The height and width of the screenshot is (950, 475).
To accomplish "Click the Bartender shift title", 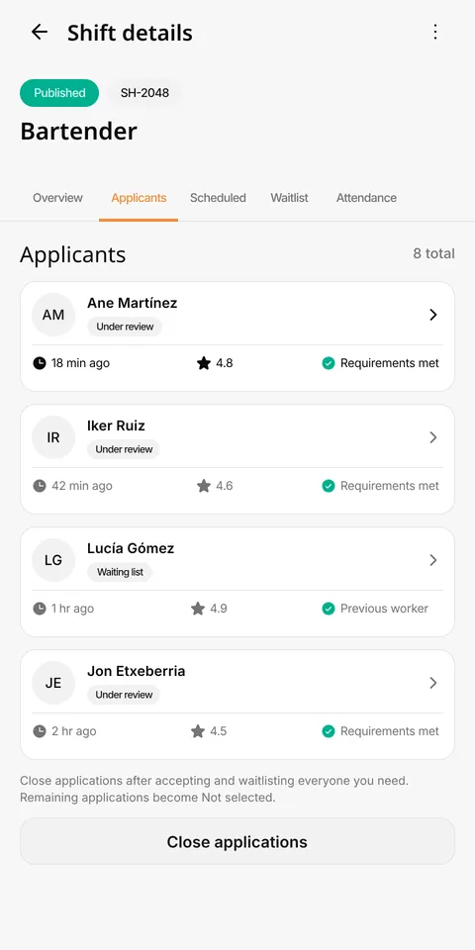I will pyautogui.click(x=79, y=131).
